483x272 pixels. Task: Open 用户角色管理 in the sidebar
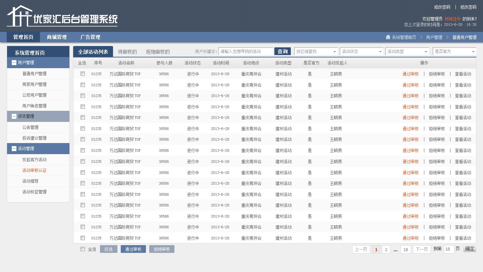35,106
